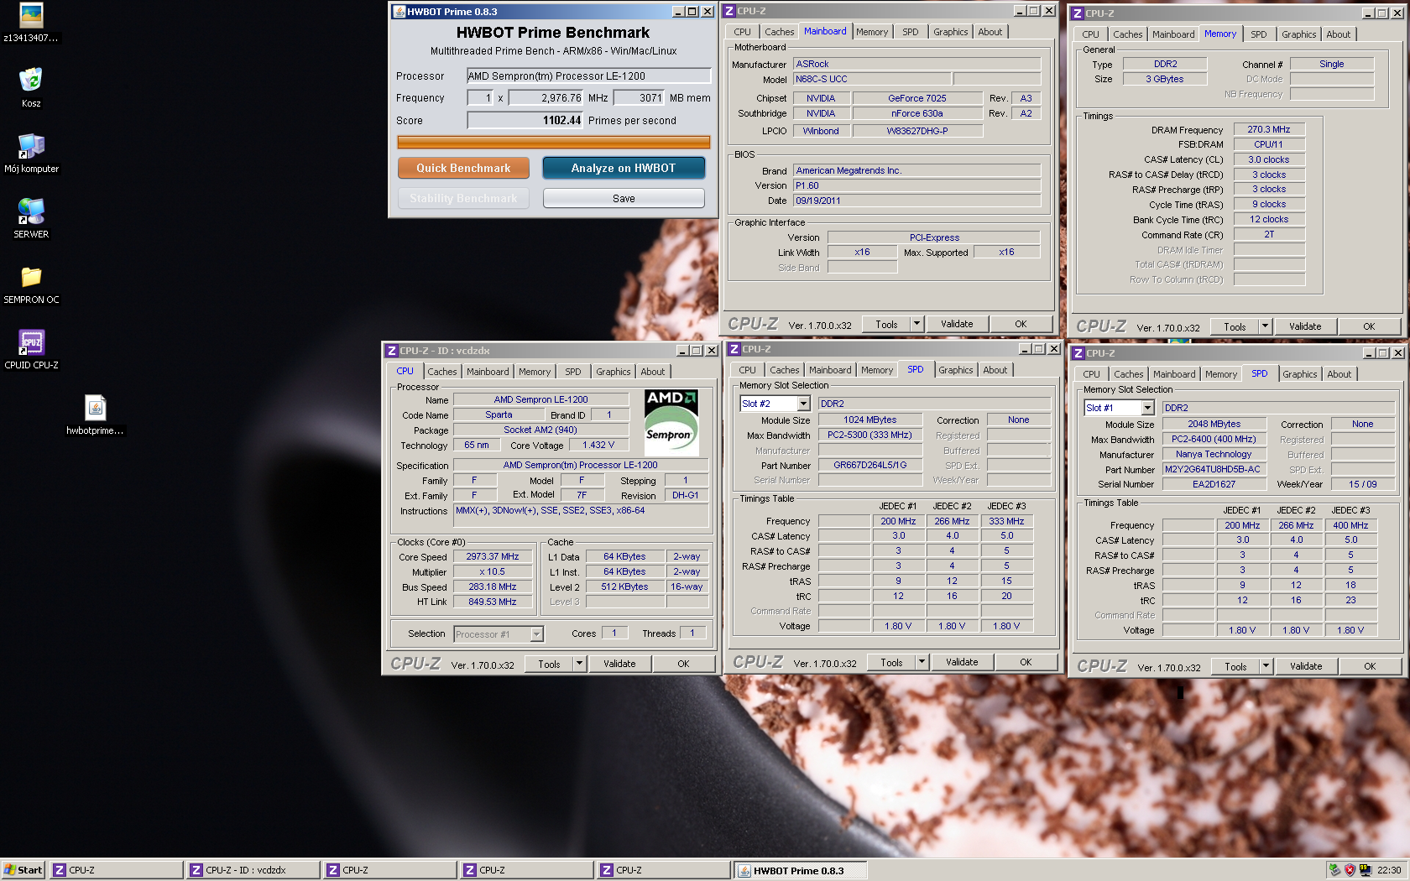Open the Slot #2 memory slot dropdown
Screen dimensions: 1410x881
(803, 404)
